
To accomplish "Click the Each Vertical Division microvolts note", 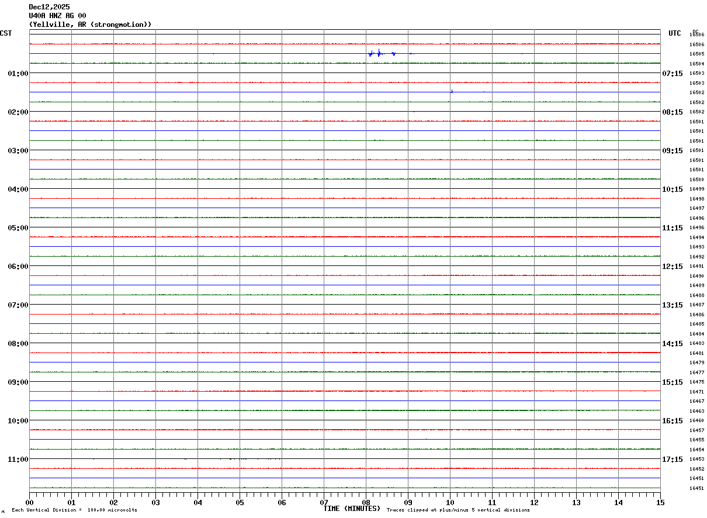I will (x=74, y=510).
